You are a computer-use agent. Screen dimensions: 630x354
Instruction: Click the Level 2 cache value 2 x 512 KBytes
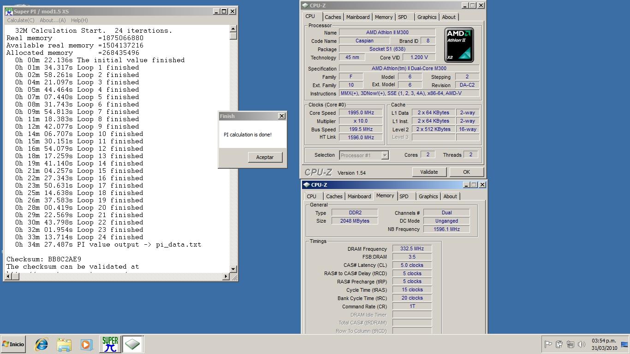point(434,130)
